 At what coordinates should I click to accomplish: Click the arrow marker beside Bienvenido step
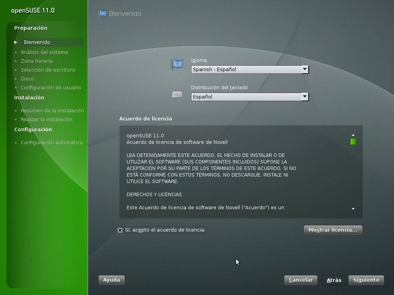pyautogui.click(x=16, y=42)
